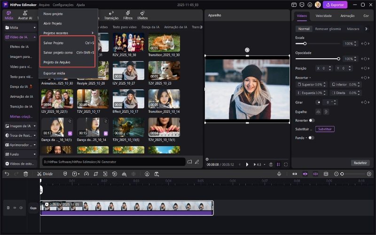Toggle the purple safe-zone grid icon in preview

pyautogui.click(x=278, y=164)
